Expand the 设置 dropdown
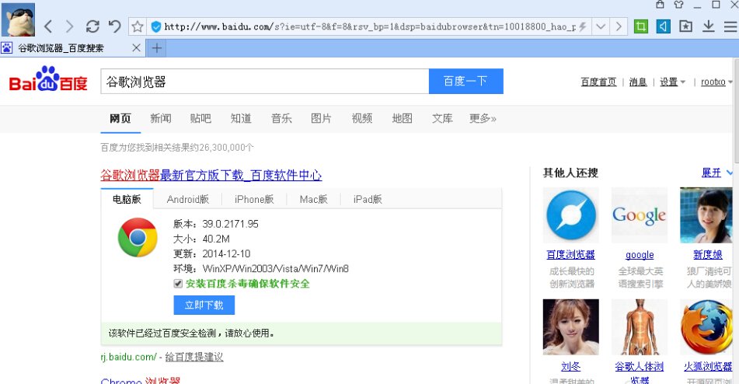The image size is (739, 384). (x=672, y=82)
